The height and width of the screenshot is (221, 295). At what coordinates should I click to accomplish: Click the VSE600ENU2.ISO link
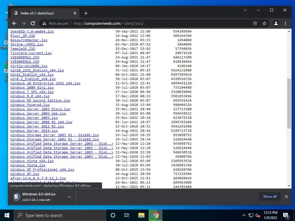tap(25, 62)
